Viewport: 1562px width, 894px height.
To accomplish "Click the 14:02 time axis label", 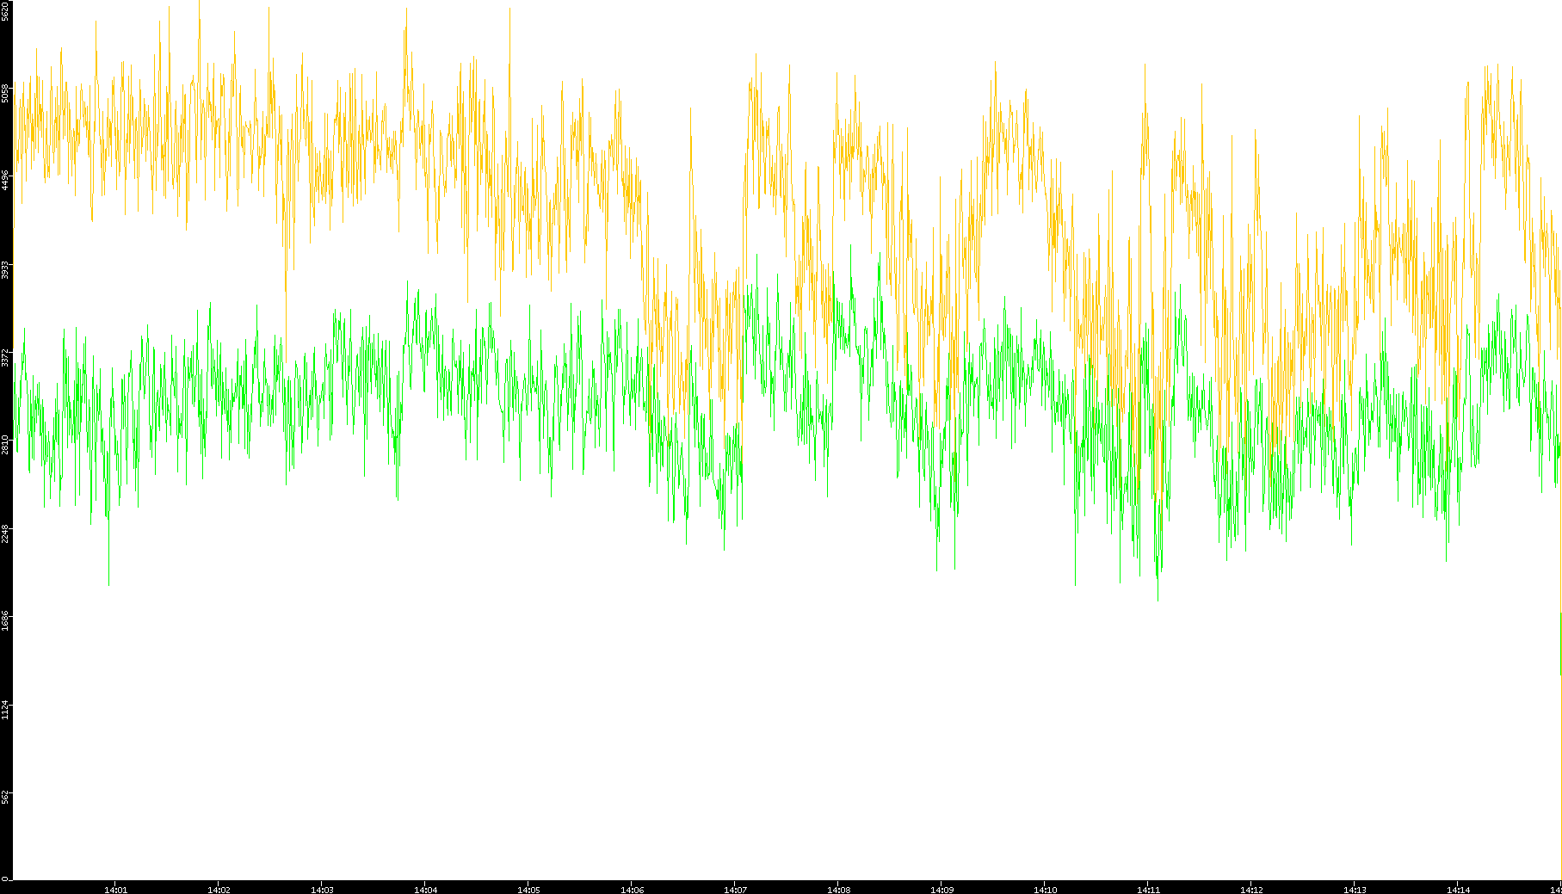I will 219,890.
